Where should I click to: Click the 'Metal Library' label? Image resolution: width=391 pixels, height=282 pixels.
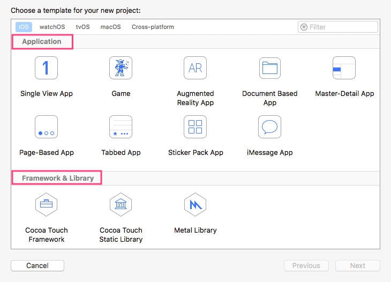pyautogui.click(x=195, y=230)
